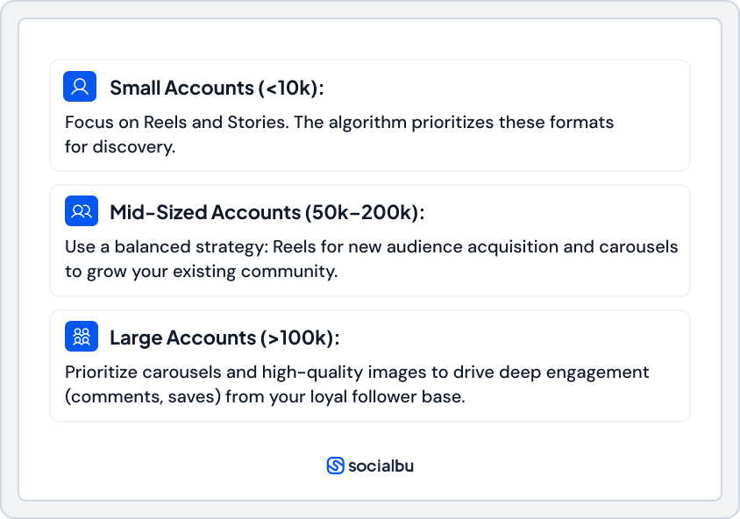Select the 'Large Accounts (>100k):' heading
Image resolution: width=740 pixels, height=519 pixels.
pyautogui.click(x=224, y=338)
